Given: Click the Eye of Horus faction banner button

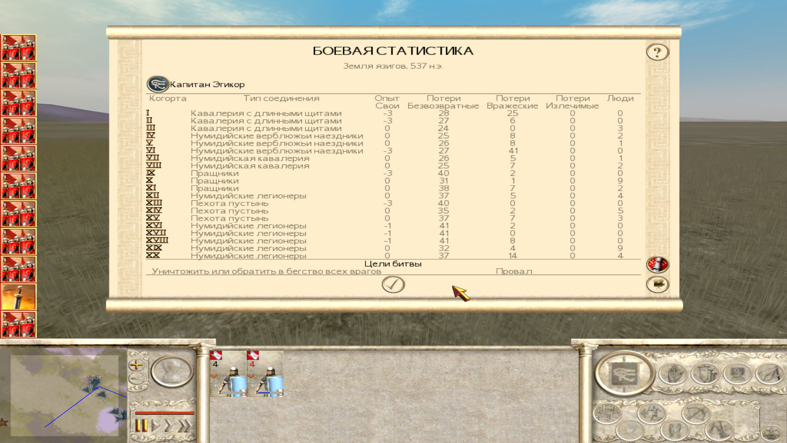Looking at the screenshot, I should click(624, 373).
